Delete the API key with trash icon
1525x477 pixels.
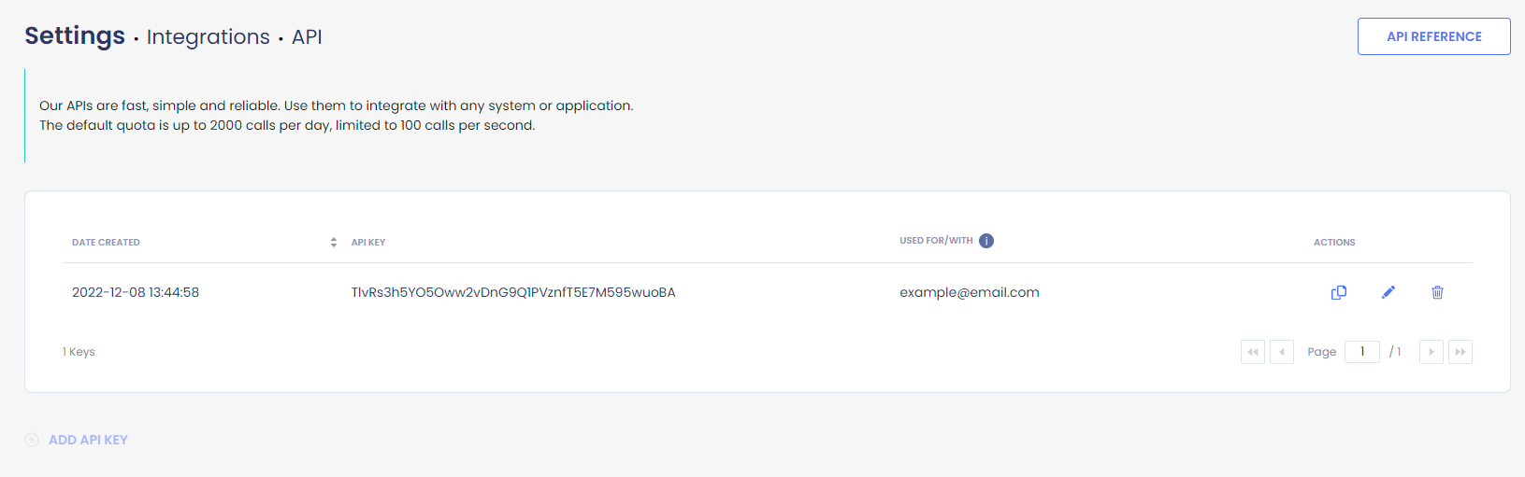tap(1437, 292)
